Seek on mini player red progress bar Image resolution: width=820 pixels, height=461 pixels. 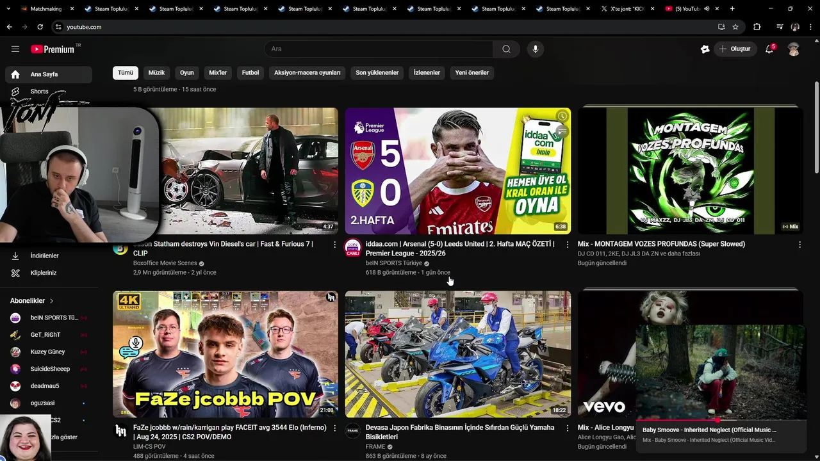(721, 420)
